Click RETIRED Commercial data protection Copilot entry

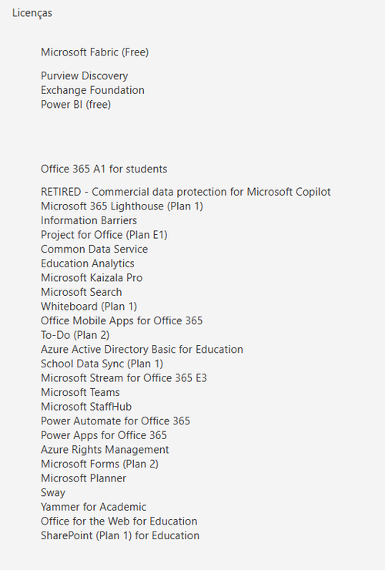tap(186, 192)
